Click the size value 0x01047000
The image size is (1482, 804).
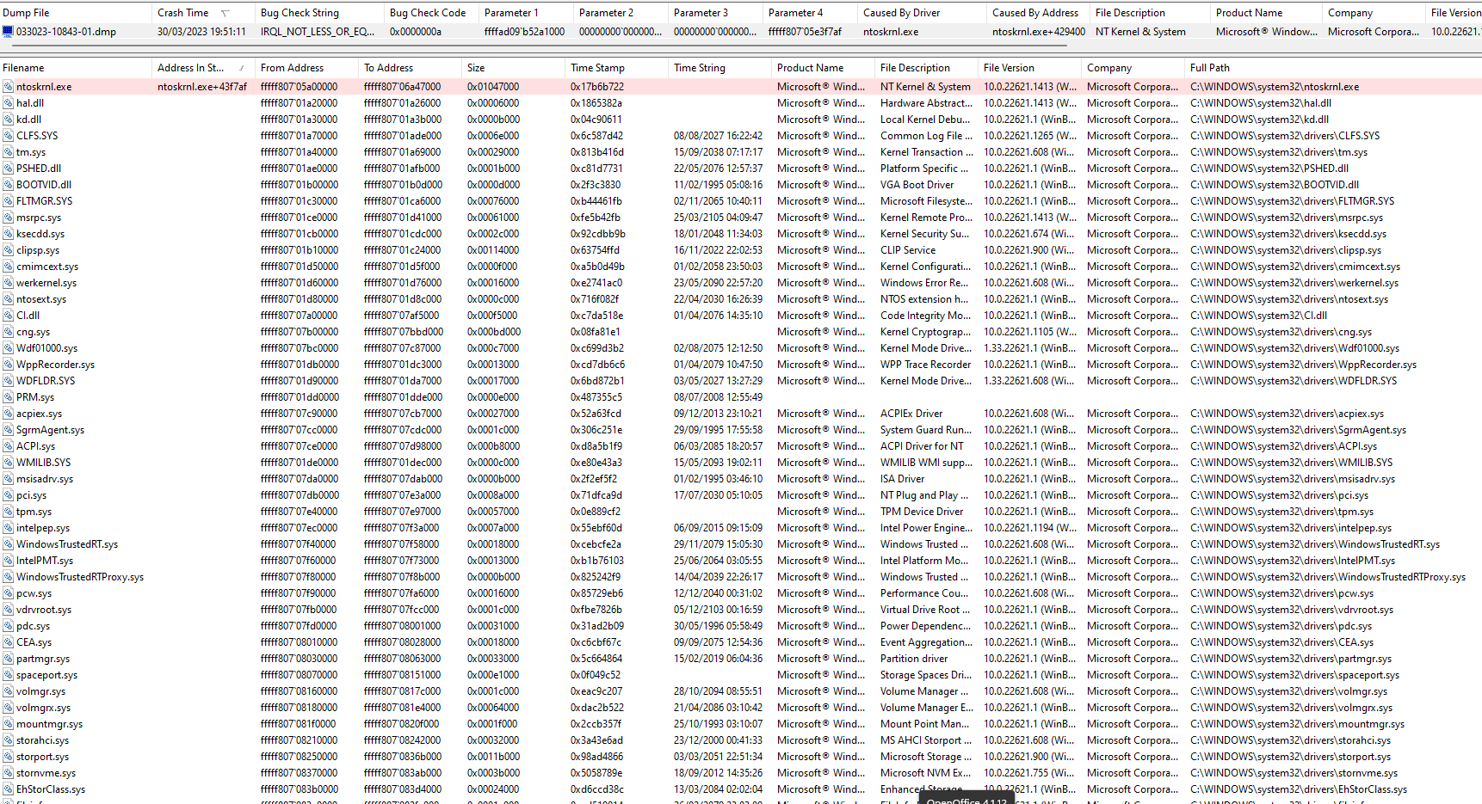click(x=493, y=87)
